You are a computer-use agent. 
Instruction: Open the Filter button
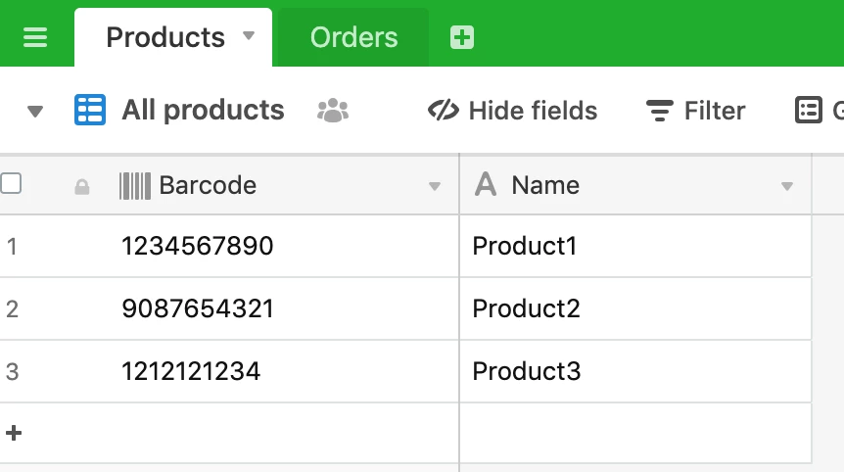[x=695, y=111]
